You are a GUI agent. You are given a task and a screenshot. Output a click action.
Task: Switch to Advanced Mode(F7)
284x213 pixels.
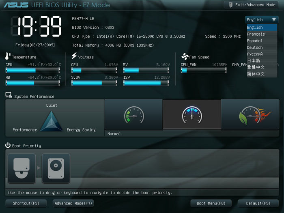pos(73,203)
